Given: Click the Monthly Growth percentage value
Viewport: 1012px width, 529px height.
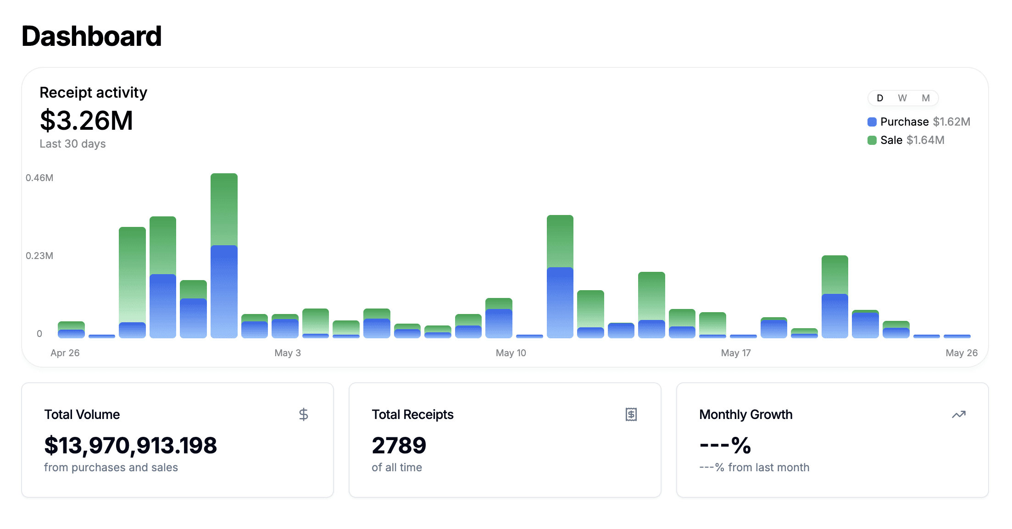Looking at the screenshot, I should [x=725, y=446].
